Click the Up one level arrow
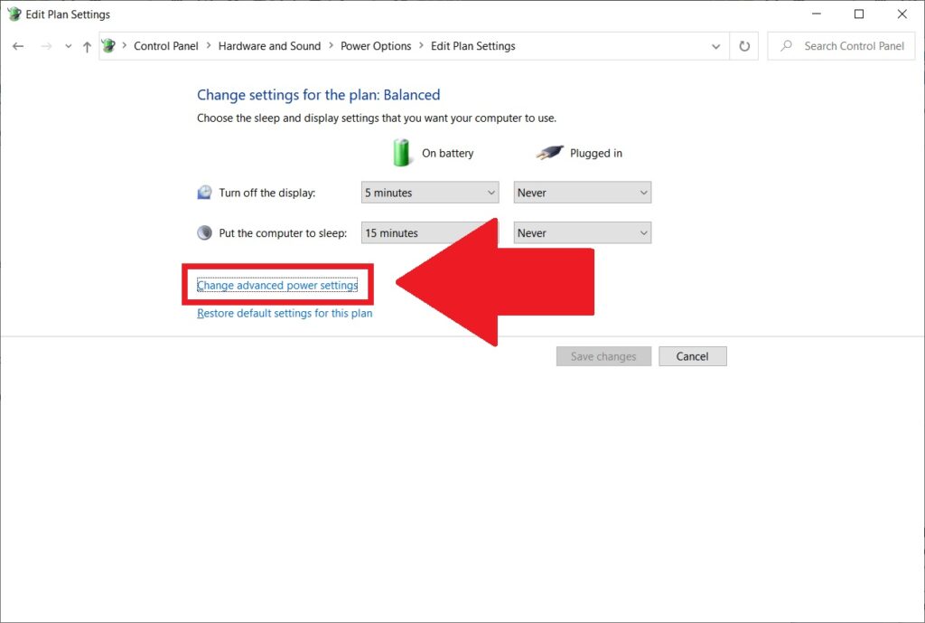The image size is (925, 623). pyautogui.click(x=87, y=46)
